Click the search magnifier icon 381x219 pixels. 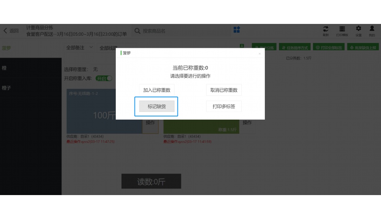pyautogui.click(x=137, y=31)
